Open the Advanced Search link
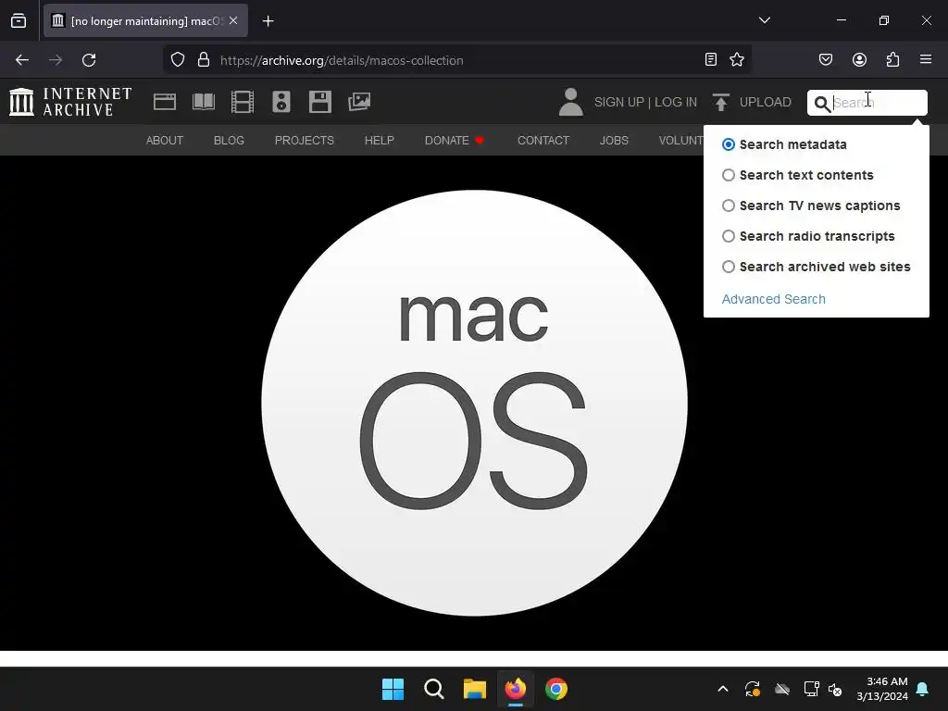This screenshot has width=948, height=711. pyautogui.click(x=773, y=299)
